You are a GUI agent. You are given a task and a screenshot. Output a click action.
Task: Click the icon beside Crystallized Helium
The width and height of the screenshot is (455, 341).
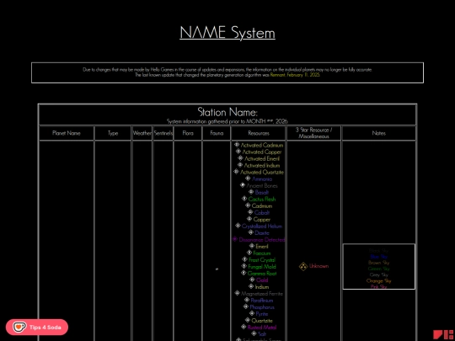click(x=238, y=226)
